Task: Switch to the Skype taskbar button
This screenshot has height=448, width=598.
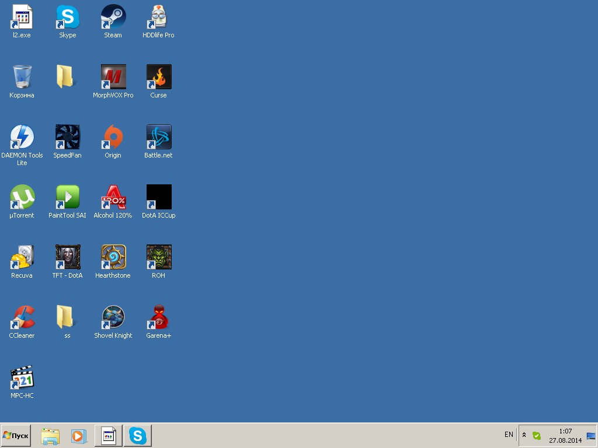Action: click(x=138, y=435)
